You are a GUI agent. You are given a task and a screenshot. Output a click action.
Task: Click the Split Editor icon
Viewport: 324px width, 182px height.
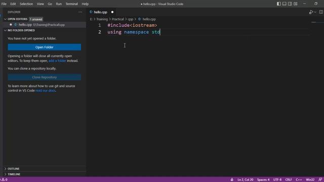[321, 12]
